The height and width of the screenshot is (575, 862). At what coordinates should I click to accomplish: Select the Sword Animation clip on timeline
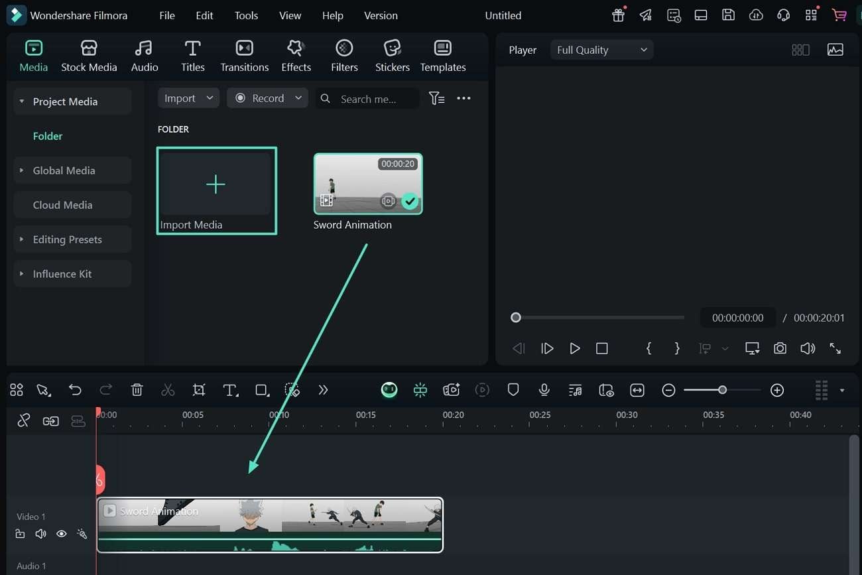click(270, 525)
